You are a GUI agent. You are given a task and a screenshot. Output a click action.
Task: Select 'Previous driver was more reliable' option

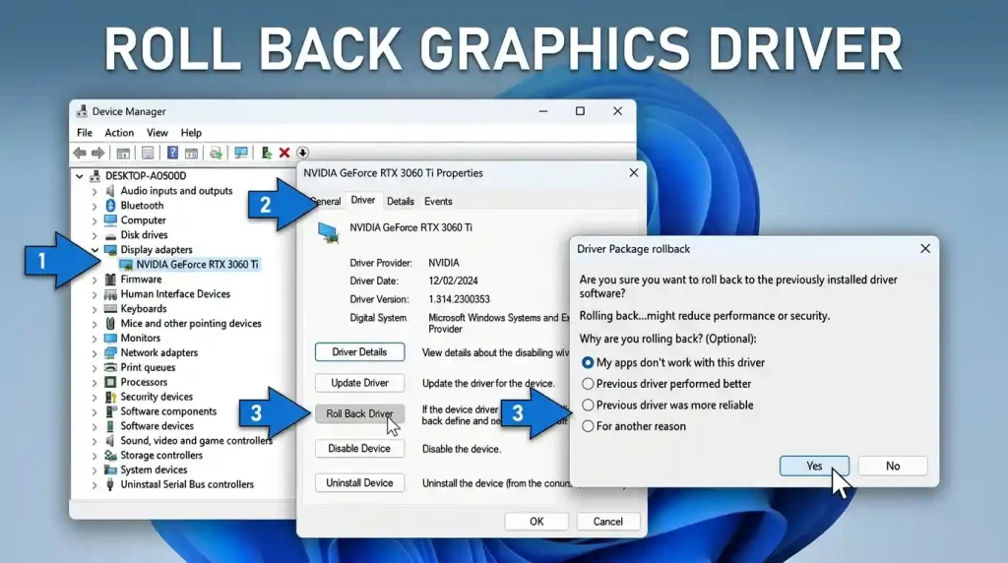588,405
